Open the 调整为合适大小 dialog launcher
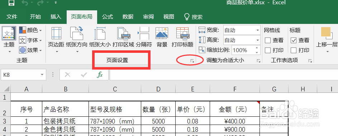 tap(259, 61)
